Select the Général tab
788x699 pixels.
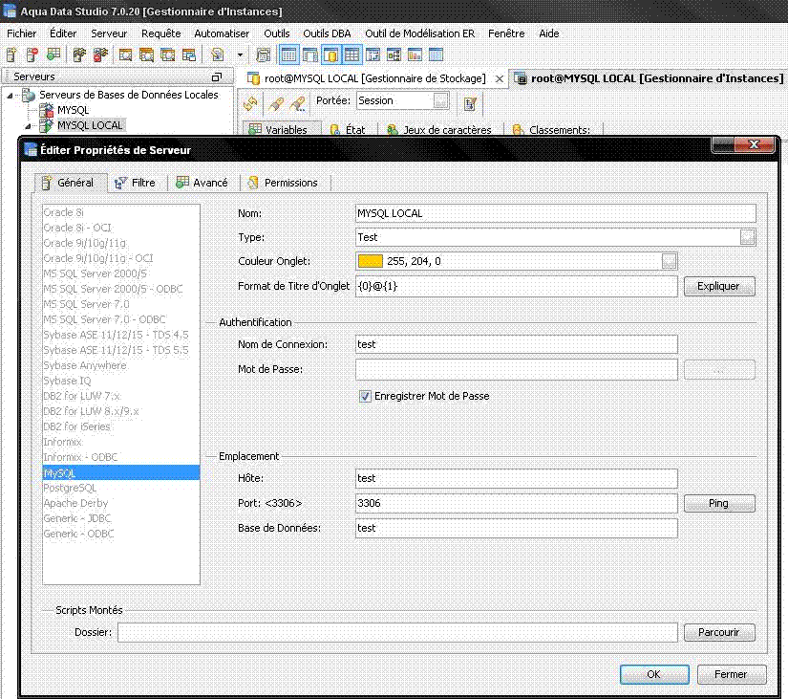pyautogui.click(x=69, y=183)
